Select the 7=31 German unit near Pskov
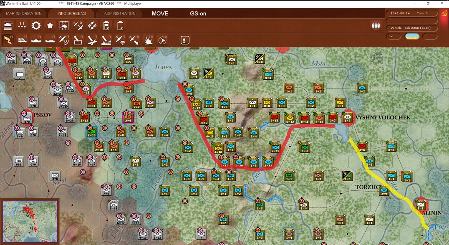The image size is (449, 245). coord(63,131)
